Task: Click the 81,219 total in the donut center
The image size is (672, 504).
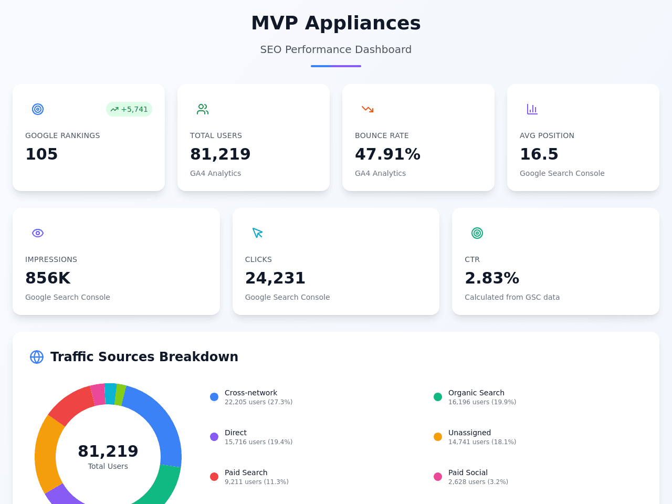Action: [x=108, y=451]
